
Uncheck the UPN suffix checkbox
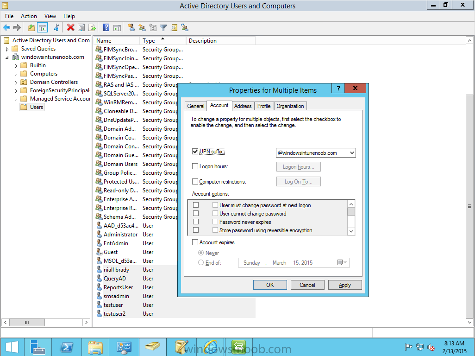[195, 151]
